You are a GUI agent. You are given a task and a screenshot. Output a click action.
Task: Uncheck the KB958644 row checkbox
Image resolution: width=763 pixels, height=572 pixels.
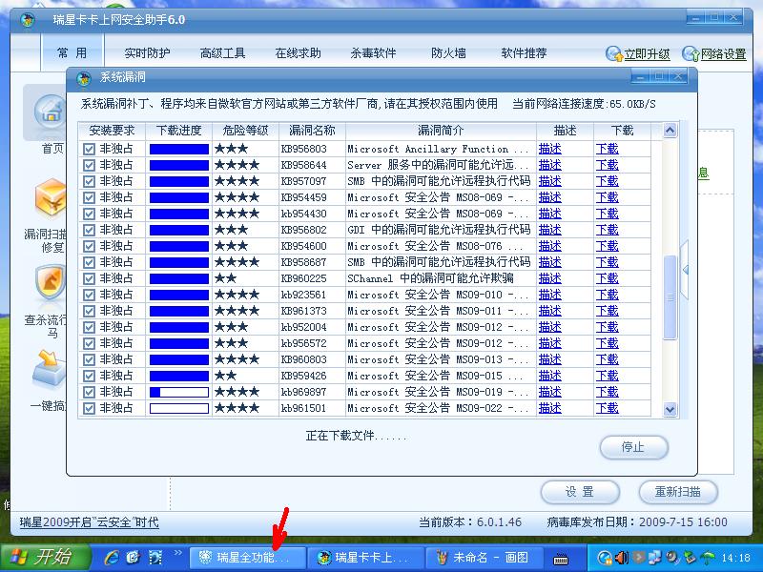coord(89,165)
